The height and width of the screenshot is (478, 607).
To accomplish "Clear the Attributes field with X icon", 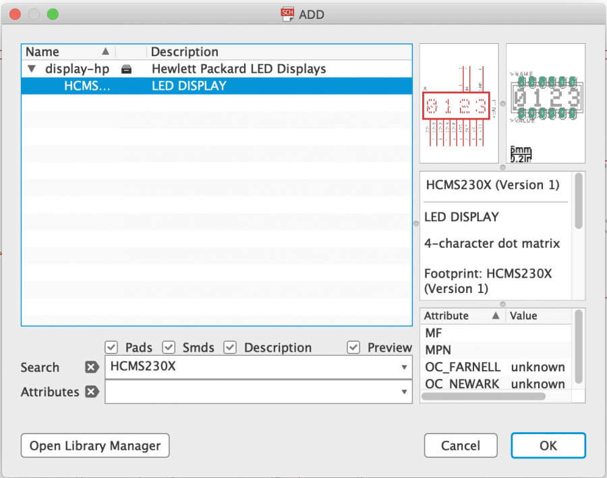I will click(92, 392).
